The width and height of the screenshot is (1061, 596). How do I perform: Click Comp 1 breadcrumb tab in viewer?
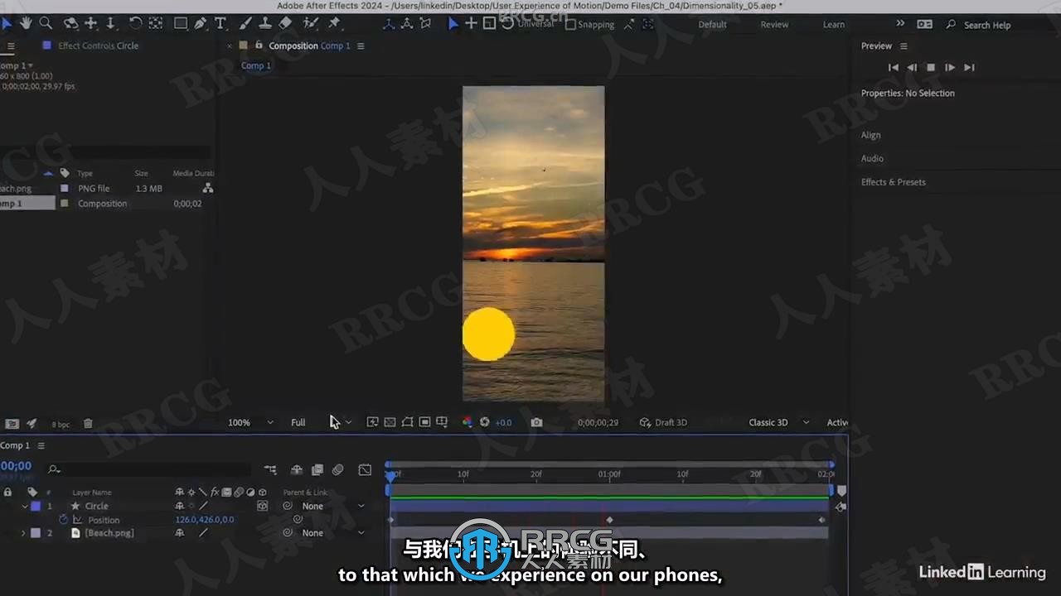[255, 65]
